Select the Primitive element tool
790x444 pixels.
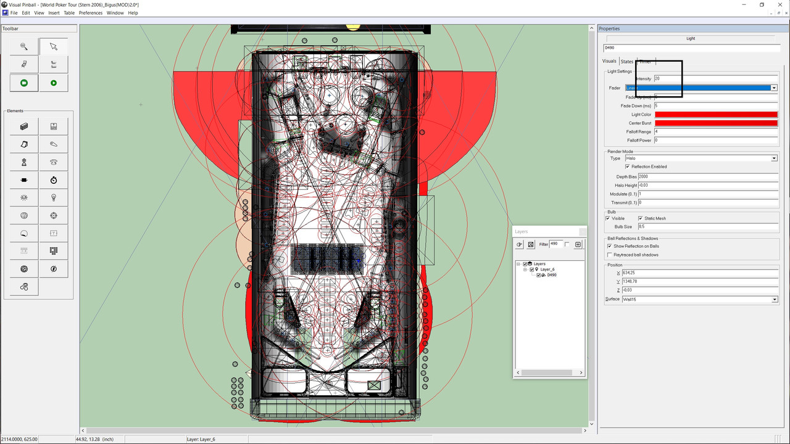coord(24,269)
